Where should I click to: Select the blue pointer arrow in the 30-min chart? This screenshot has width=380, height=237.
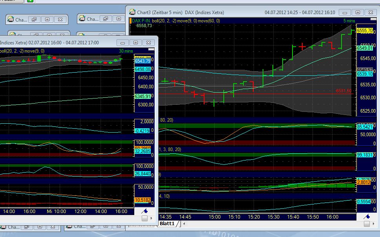[x=144, y=211]
